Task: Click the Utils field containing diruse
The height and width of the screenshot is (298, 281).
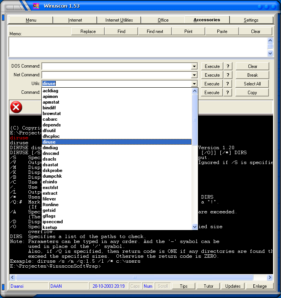Action: (116, 84)
